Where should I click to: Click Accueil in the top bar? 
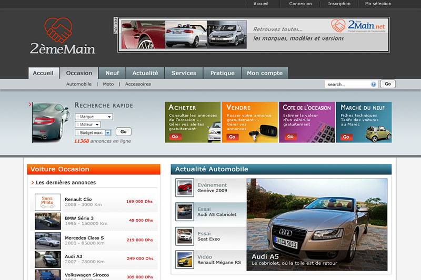[261, 4]
